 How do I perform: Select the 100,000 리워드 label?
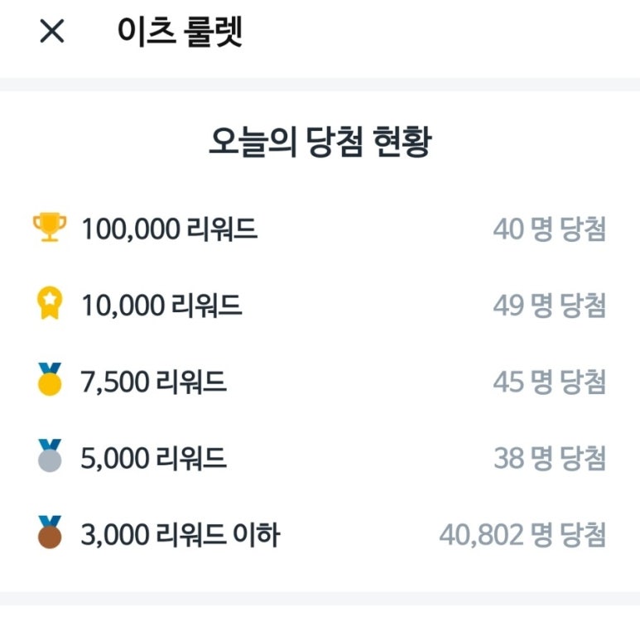pos(169,229)
